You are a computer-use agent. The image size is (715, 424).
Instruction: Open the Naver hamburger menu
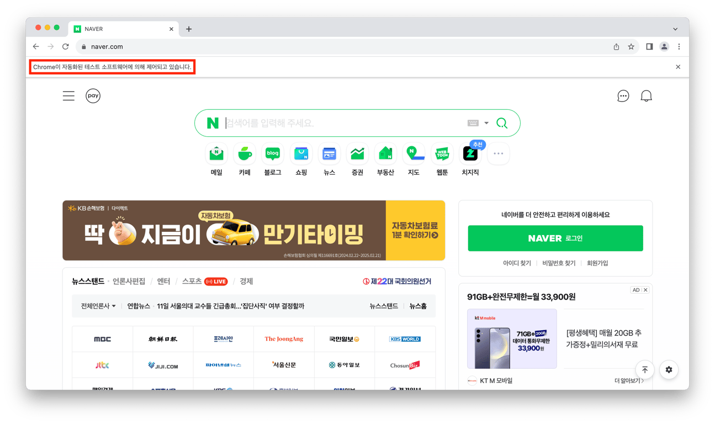(68, 96)
